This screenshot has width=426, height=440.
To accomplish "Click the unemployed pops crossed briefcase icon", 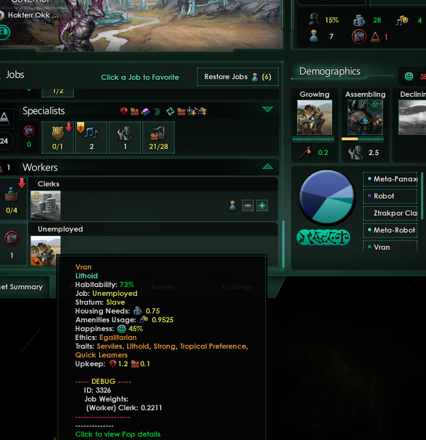I will tap(12, 239).
